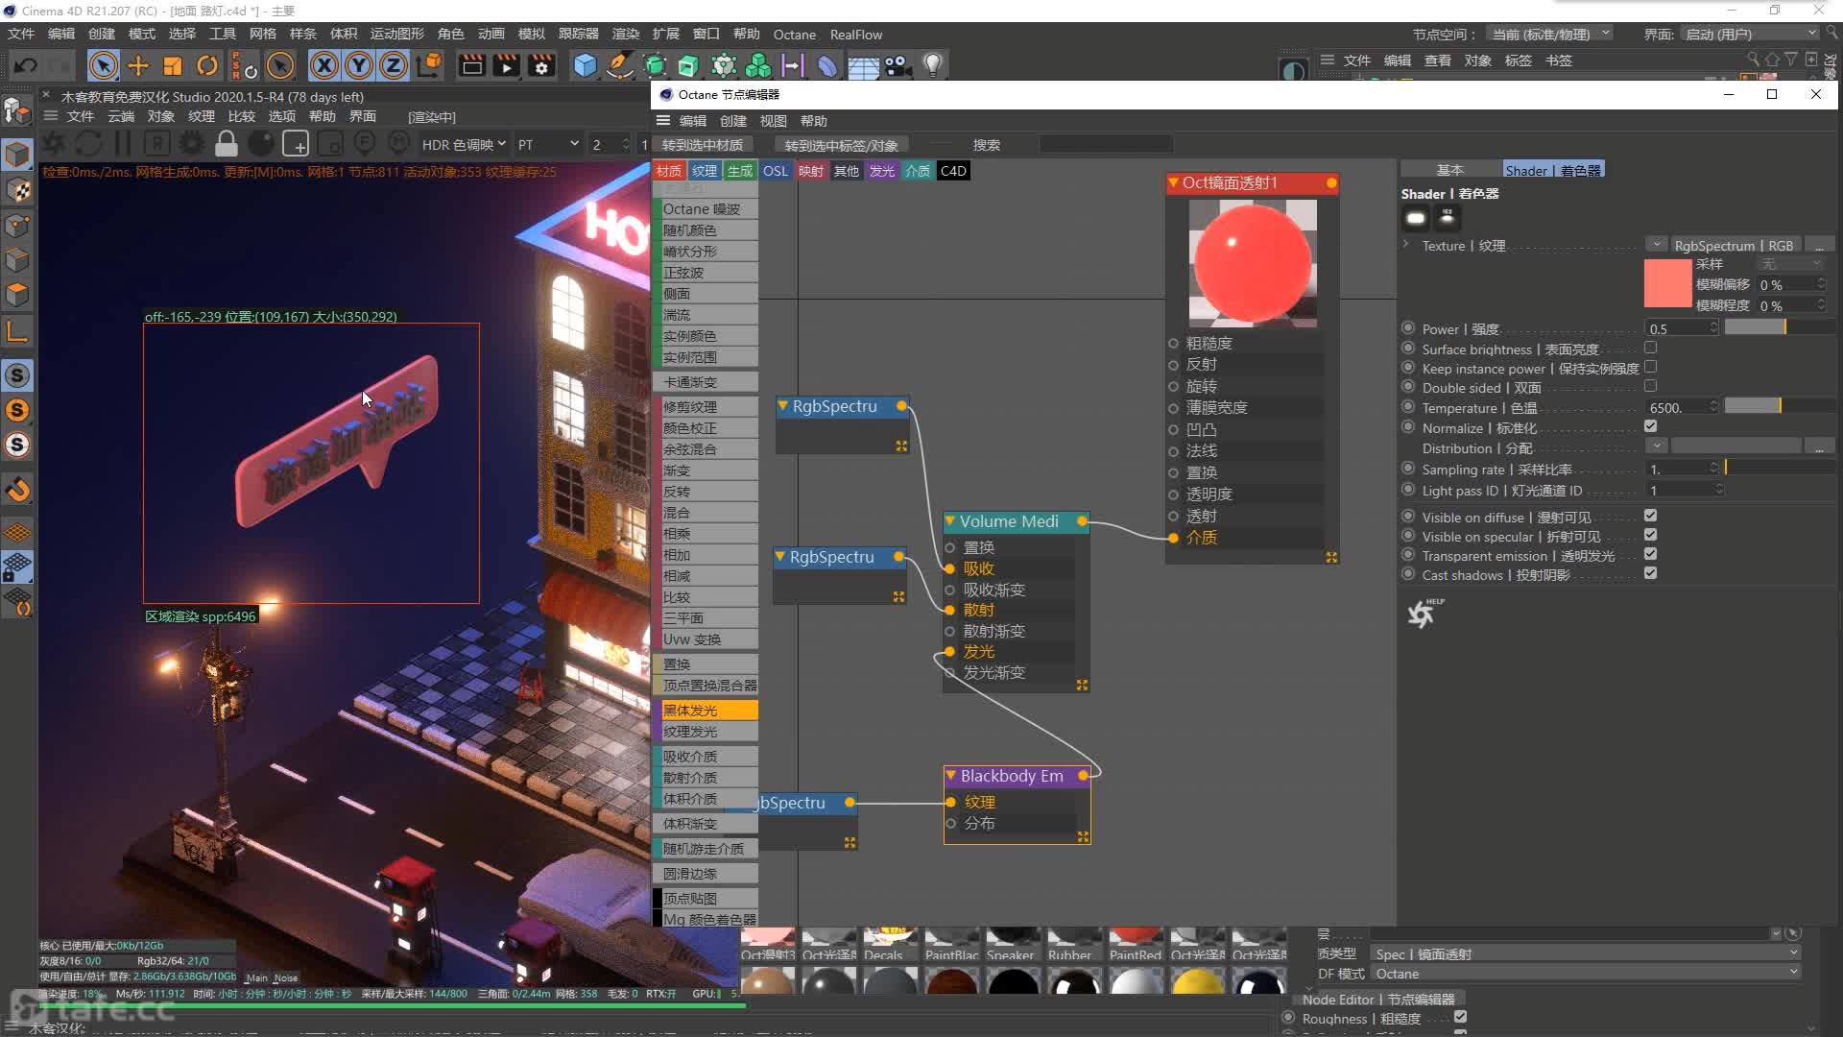This screenshot has width=1843, height=1037.
Task: Click the blue Bend deformer icon
Action: 826,65
